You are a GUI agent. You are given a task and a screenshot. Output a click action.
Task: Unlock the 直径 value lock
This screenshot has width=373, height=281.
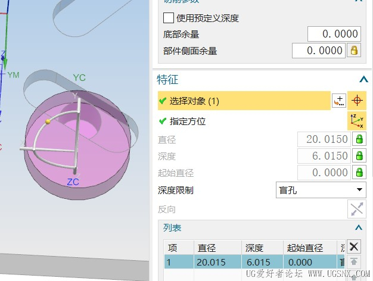tap(359, 139)
